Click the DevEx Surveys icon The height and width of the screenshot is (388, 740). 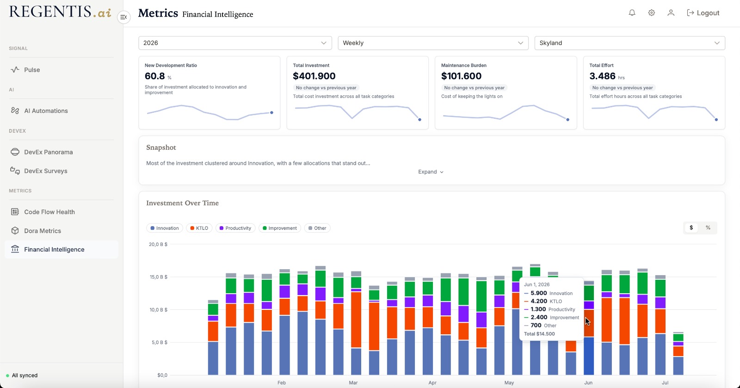(x=15, y=171)
